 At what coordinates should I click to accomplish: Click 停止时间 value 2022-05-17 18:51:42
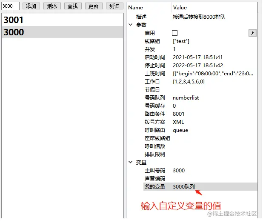tap(198, 66)
